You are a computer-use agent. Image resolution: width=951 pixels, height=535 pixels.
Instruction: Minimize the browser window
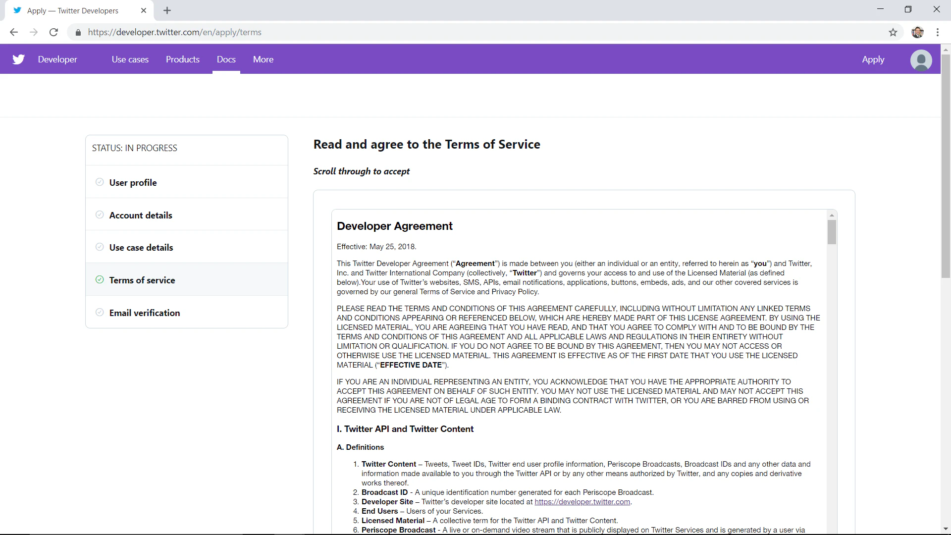pyautogui.click(x=880, y=9)
